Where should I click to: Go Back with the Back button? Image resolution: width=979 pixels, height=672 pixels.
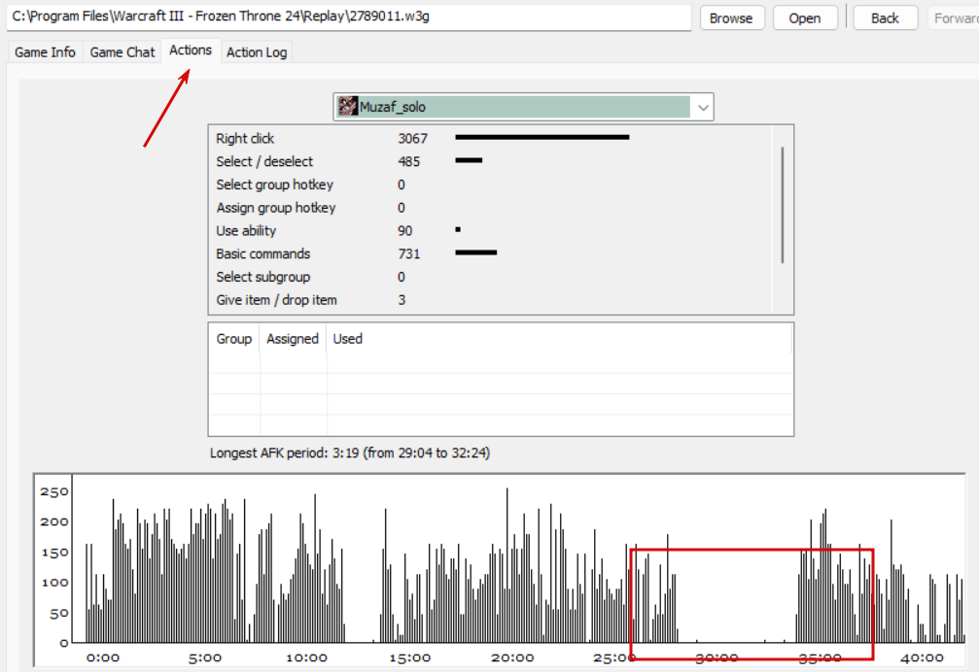(885, 18)
